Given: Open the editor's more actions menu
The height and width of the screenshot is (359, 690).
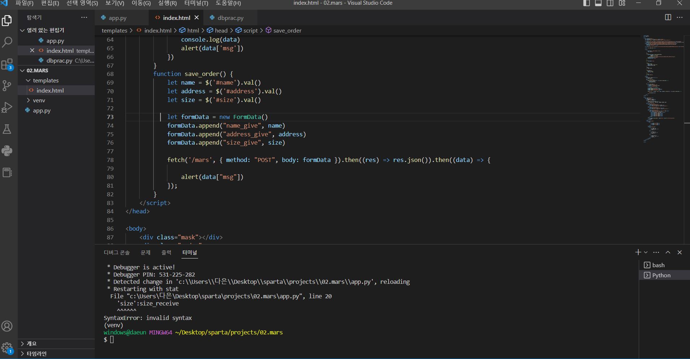Looking at the screenshot, I should tap(680, 17).
